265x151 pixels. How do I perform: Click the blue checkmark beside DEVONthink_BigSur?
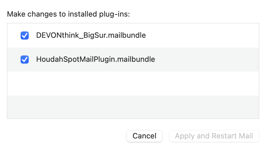coord(25,35)
